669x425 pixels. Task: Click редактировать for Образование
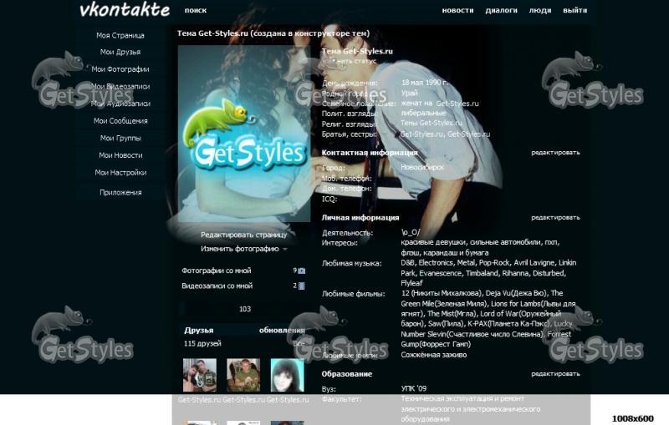click(555, 374)
